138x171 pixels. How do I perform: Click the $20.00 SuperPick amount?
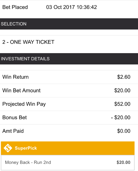123,162
